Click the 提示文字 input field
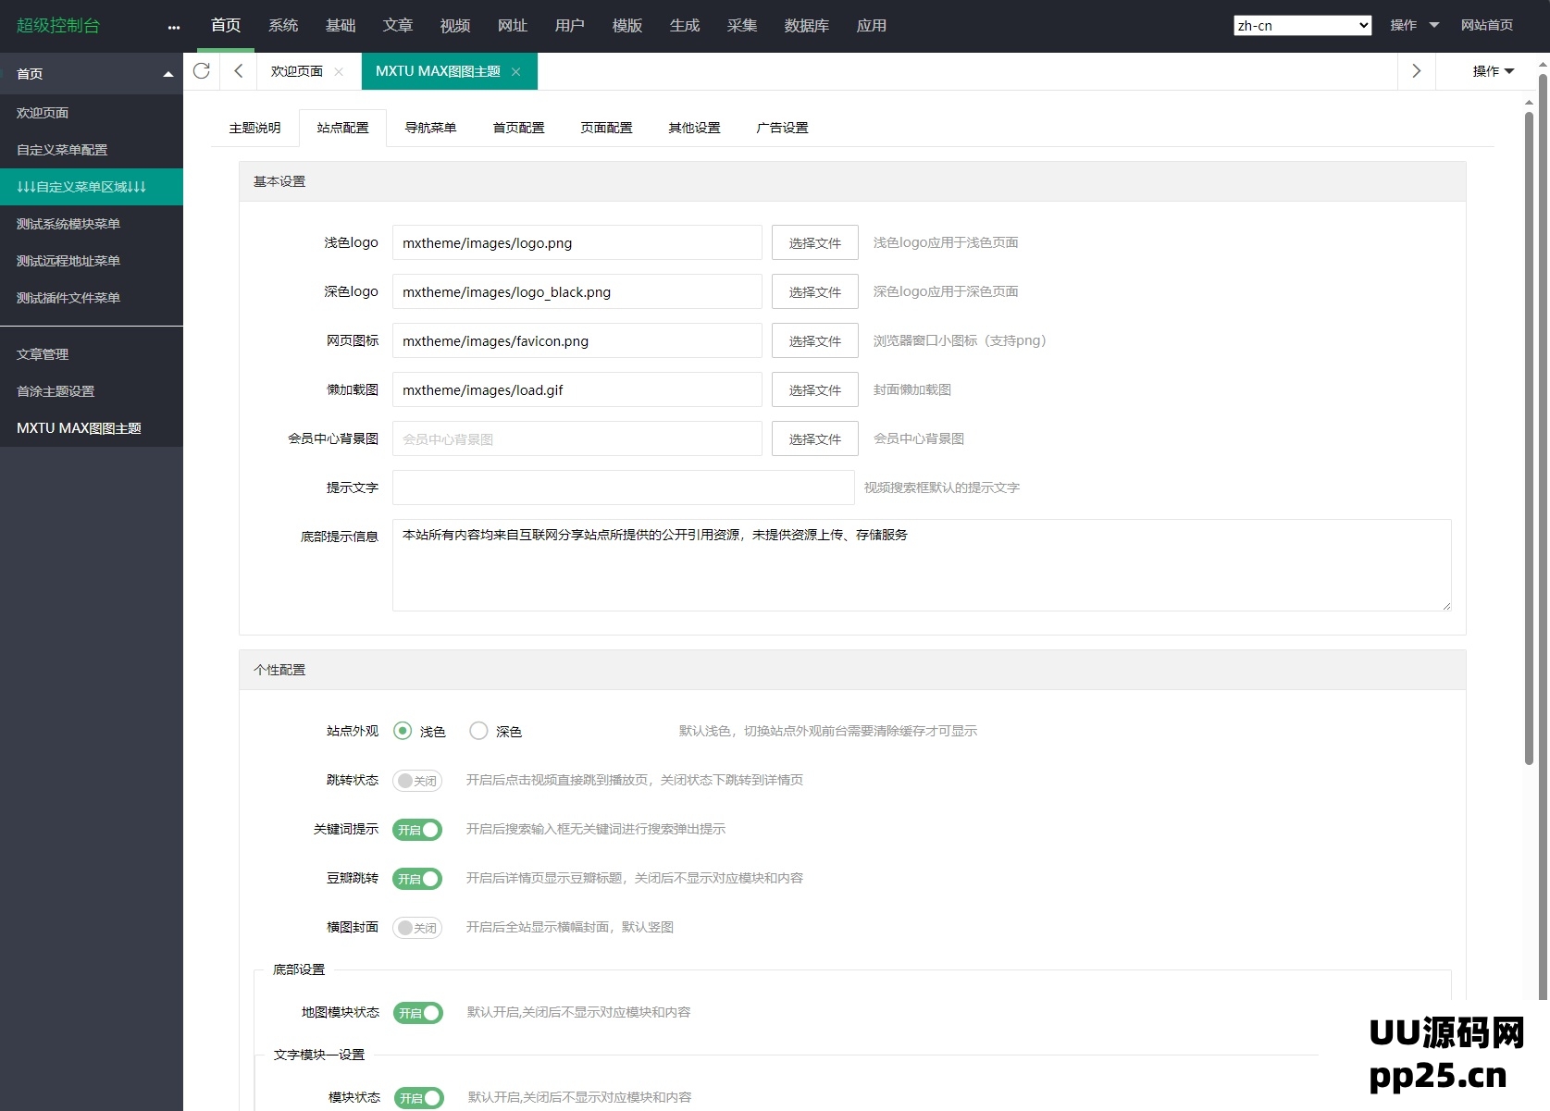Image resolution: width=1550 pixels, height=1111 pixels. (x=623, y=488)
